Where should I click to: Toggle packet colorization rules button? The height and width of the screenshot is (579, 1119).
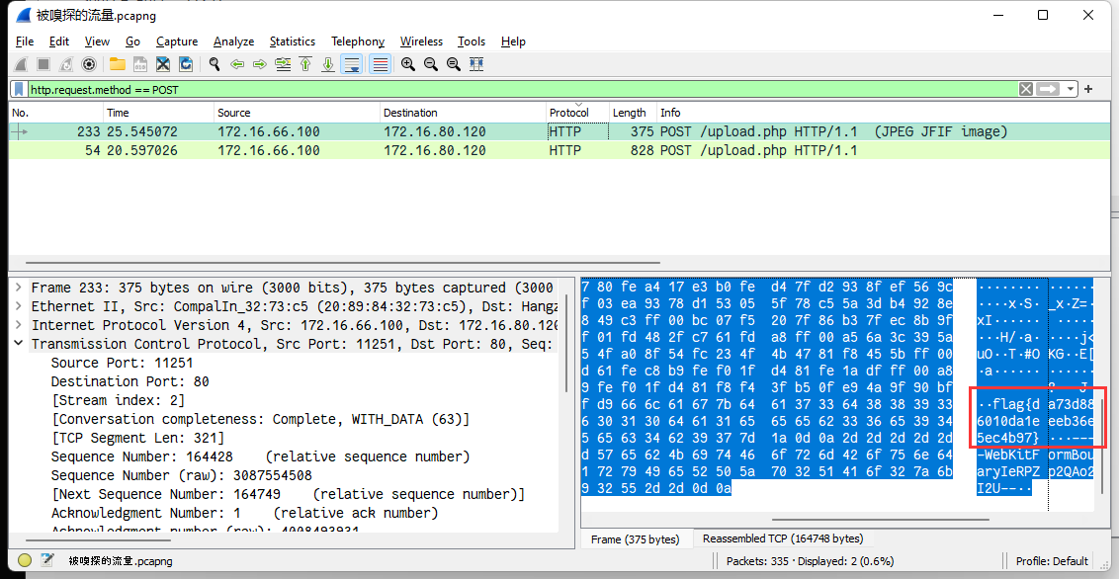[x=380, y=64]
